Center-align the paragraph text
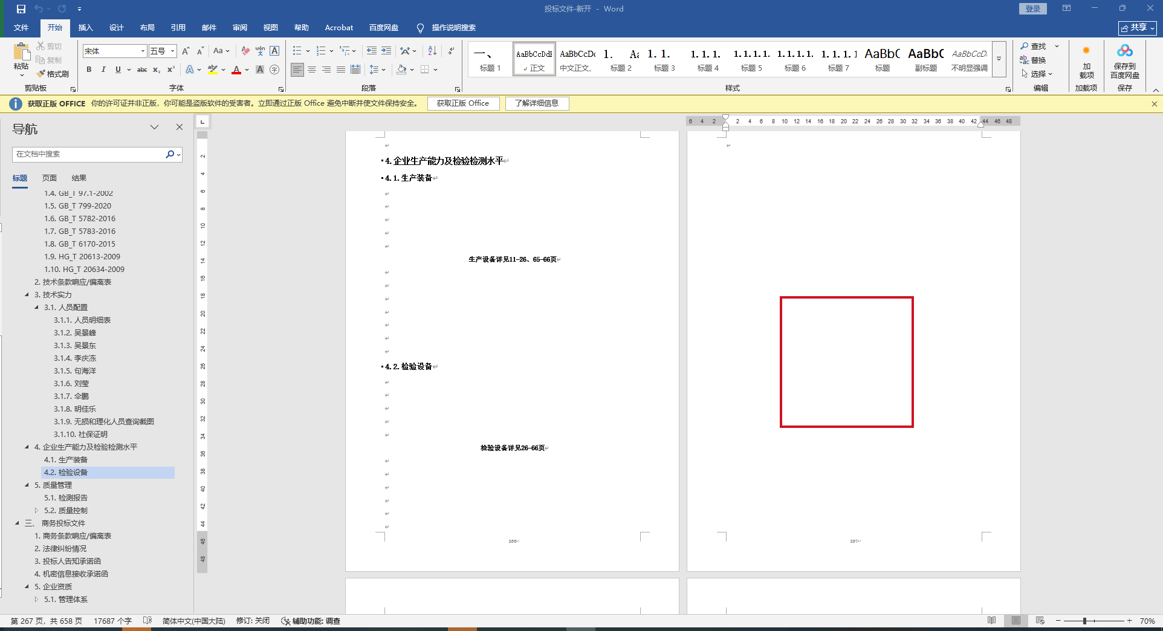This screenshot has width=1163, height=631. click(x=312, y=70)
